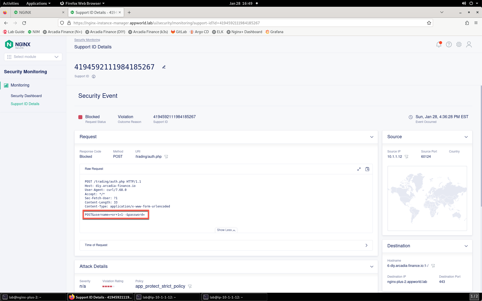Expand the Time of Request row
The height and width of the screenshot is (301, 482).
226,245
